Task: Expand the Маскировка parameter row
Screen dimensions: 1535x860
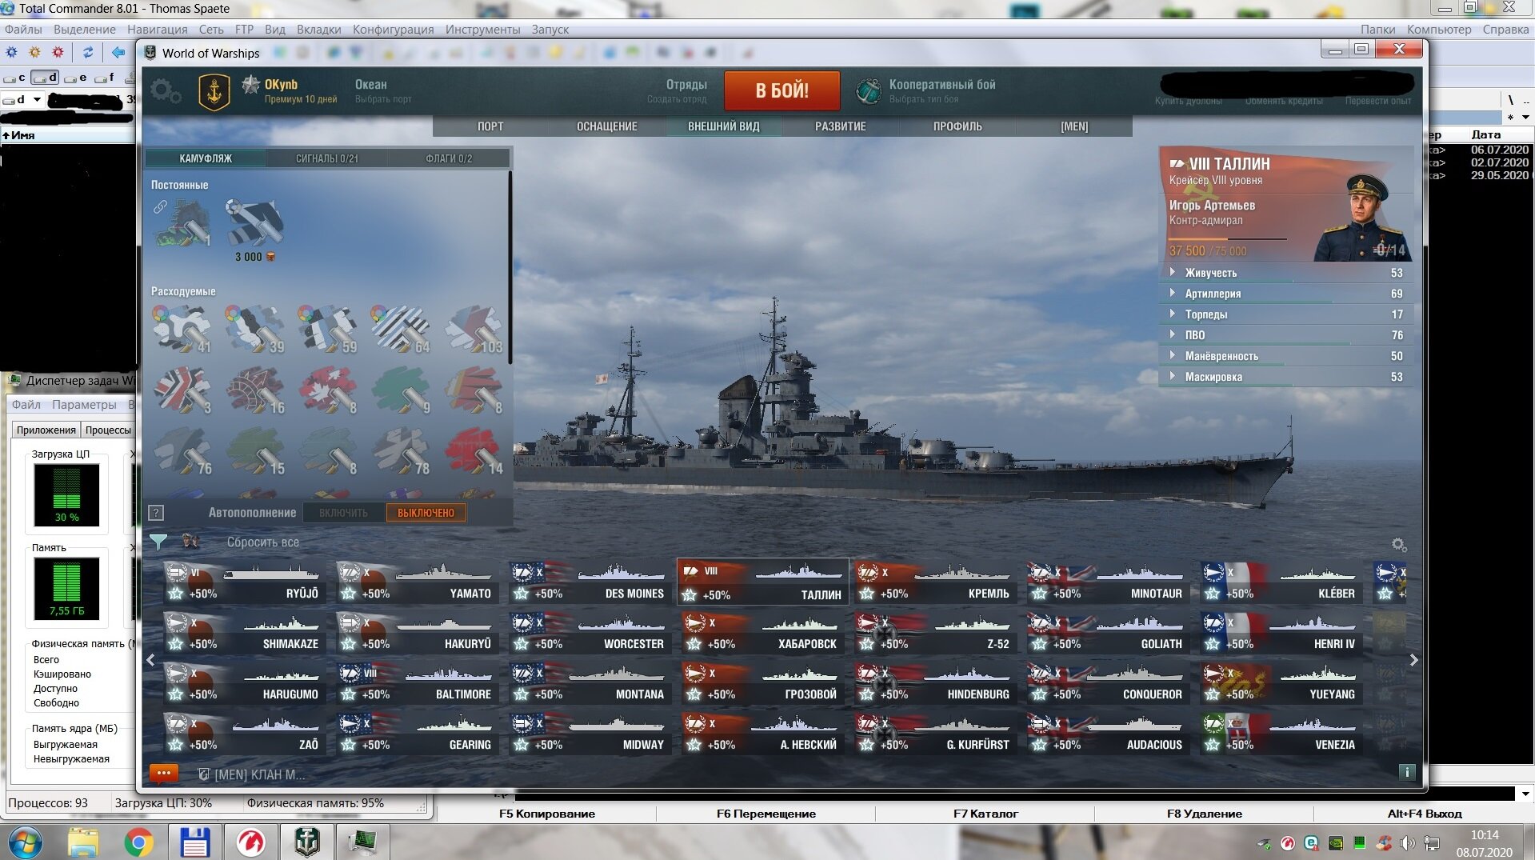Action: [x=1286, y=377]
